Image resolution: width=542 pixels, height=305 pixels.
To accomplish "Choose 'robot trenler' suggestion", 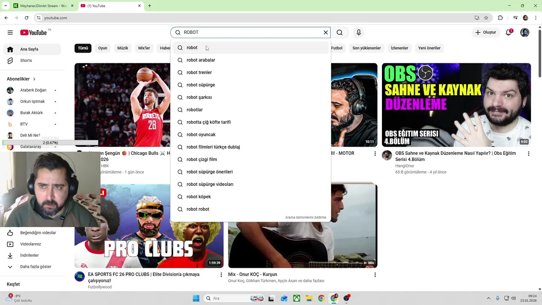I will [x=250, y=72].
